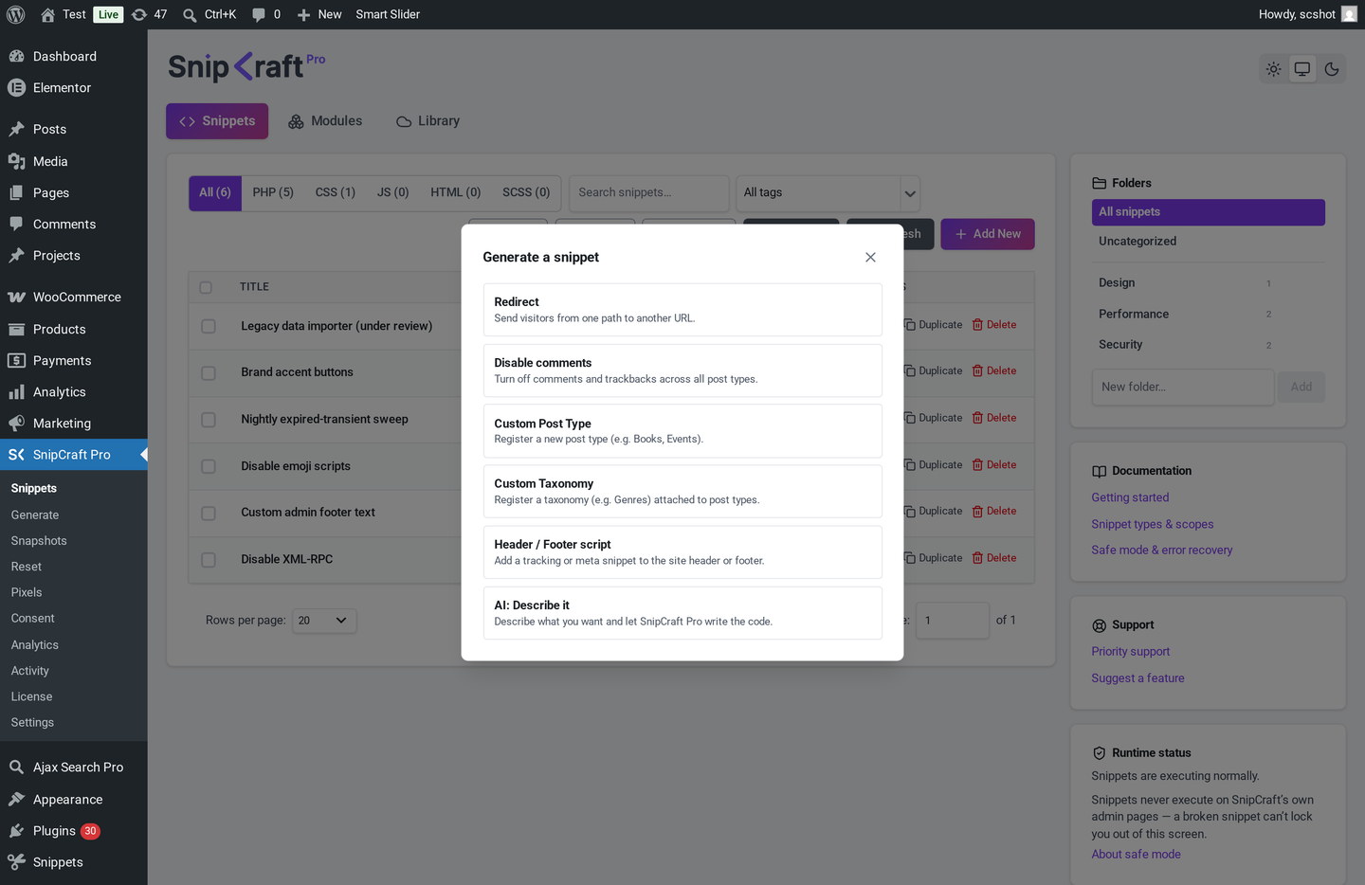Filter snippets by PHP (5)

[273, 192]
